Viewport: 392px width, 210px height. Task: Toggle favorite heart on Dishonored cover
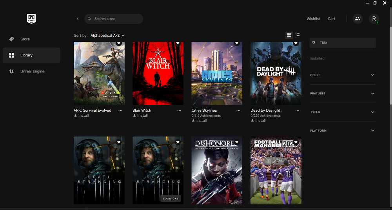click(x=237, y=142)
